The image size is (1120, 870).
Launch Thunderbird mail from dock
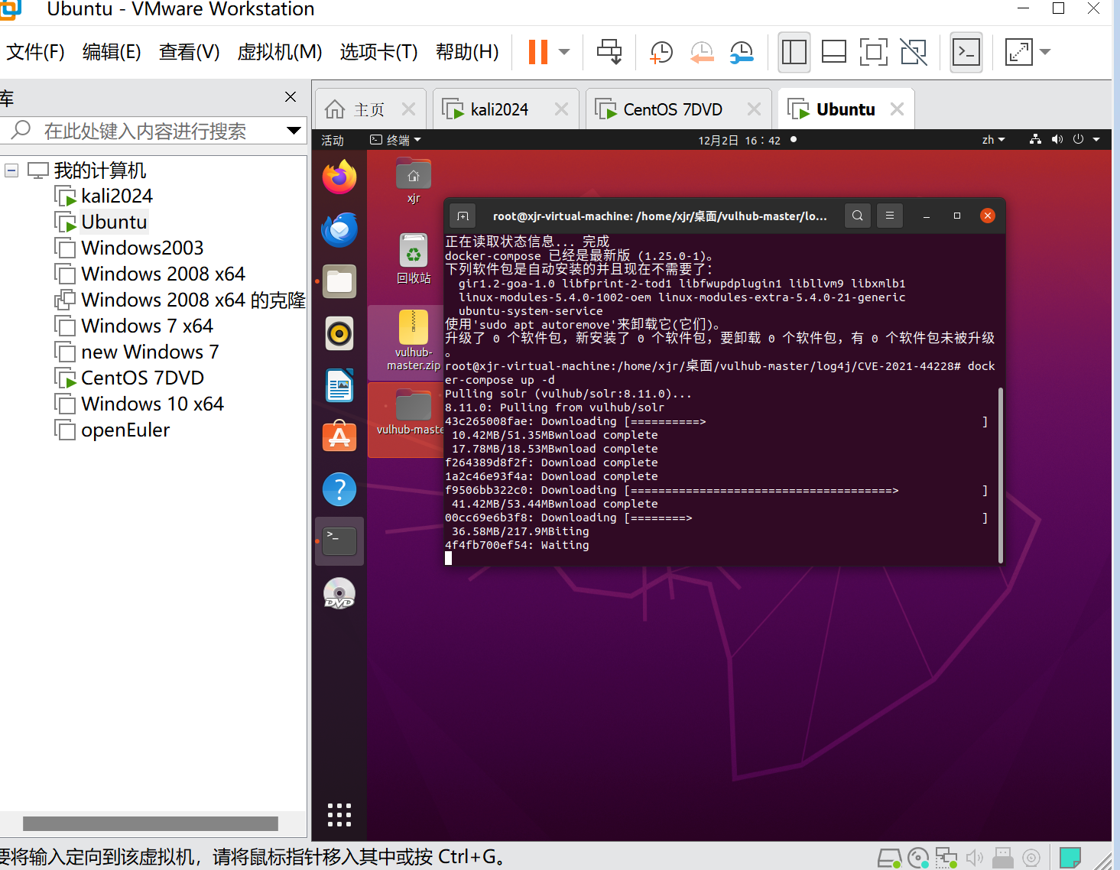point(339,229)
